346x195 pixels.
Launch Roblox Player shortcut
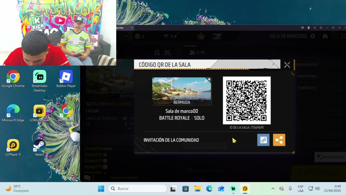coord(66,79)
